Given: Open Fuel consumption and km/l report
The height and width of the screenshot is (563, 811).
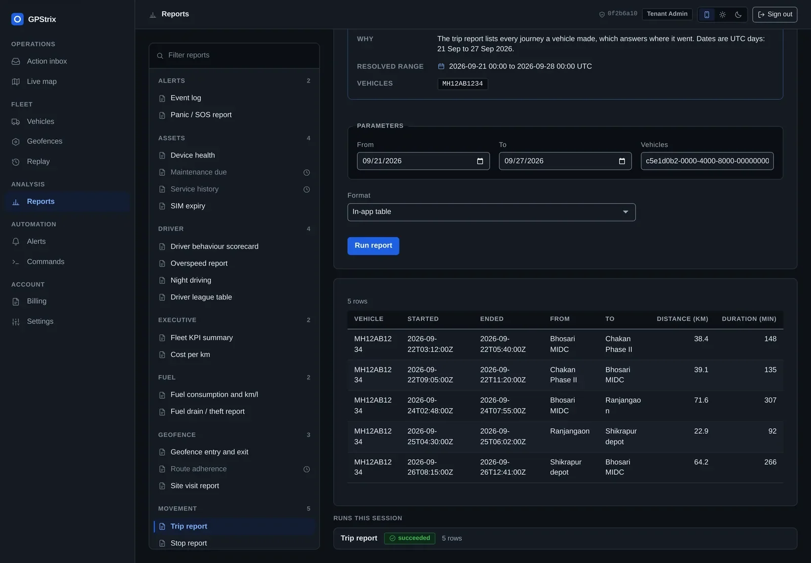Looking at the screenshot, I should tap(214, 395).
